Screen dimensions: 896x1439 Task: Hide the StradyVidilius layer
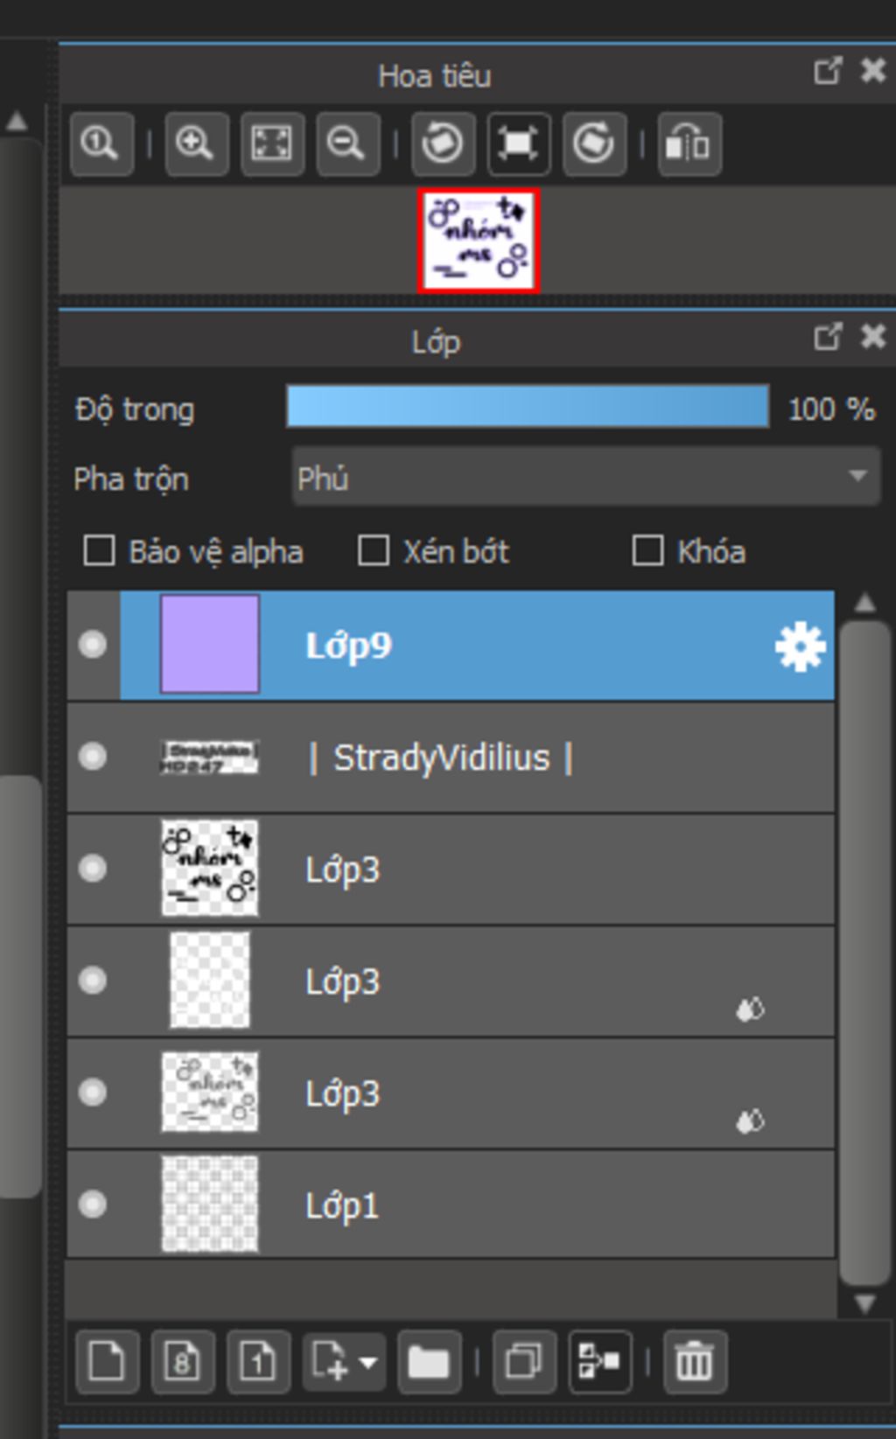pos(93,757)
